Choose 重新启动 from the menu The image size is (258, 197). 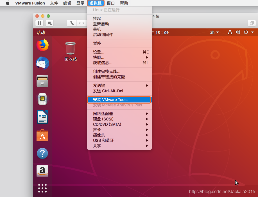pyautogui.click(x=119, y=24)
